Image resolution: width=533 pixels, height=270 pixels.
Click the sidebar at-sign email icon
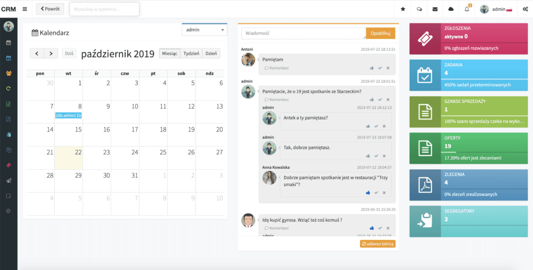pos(8,211)
